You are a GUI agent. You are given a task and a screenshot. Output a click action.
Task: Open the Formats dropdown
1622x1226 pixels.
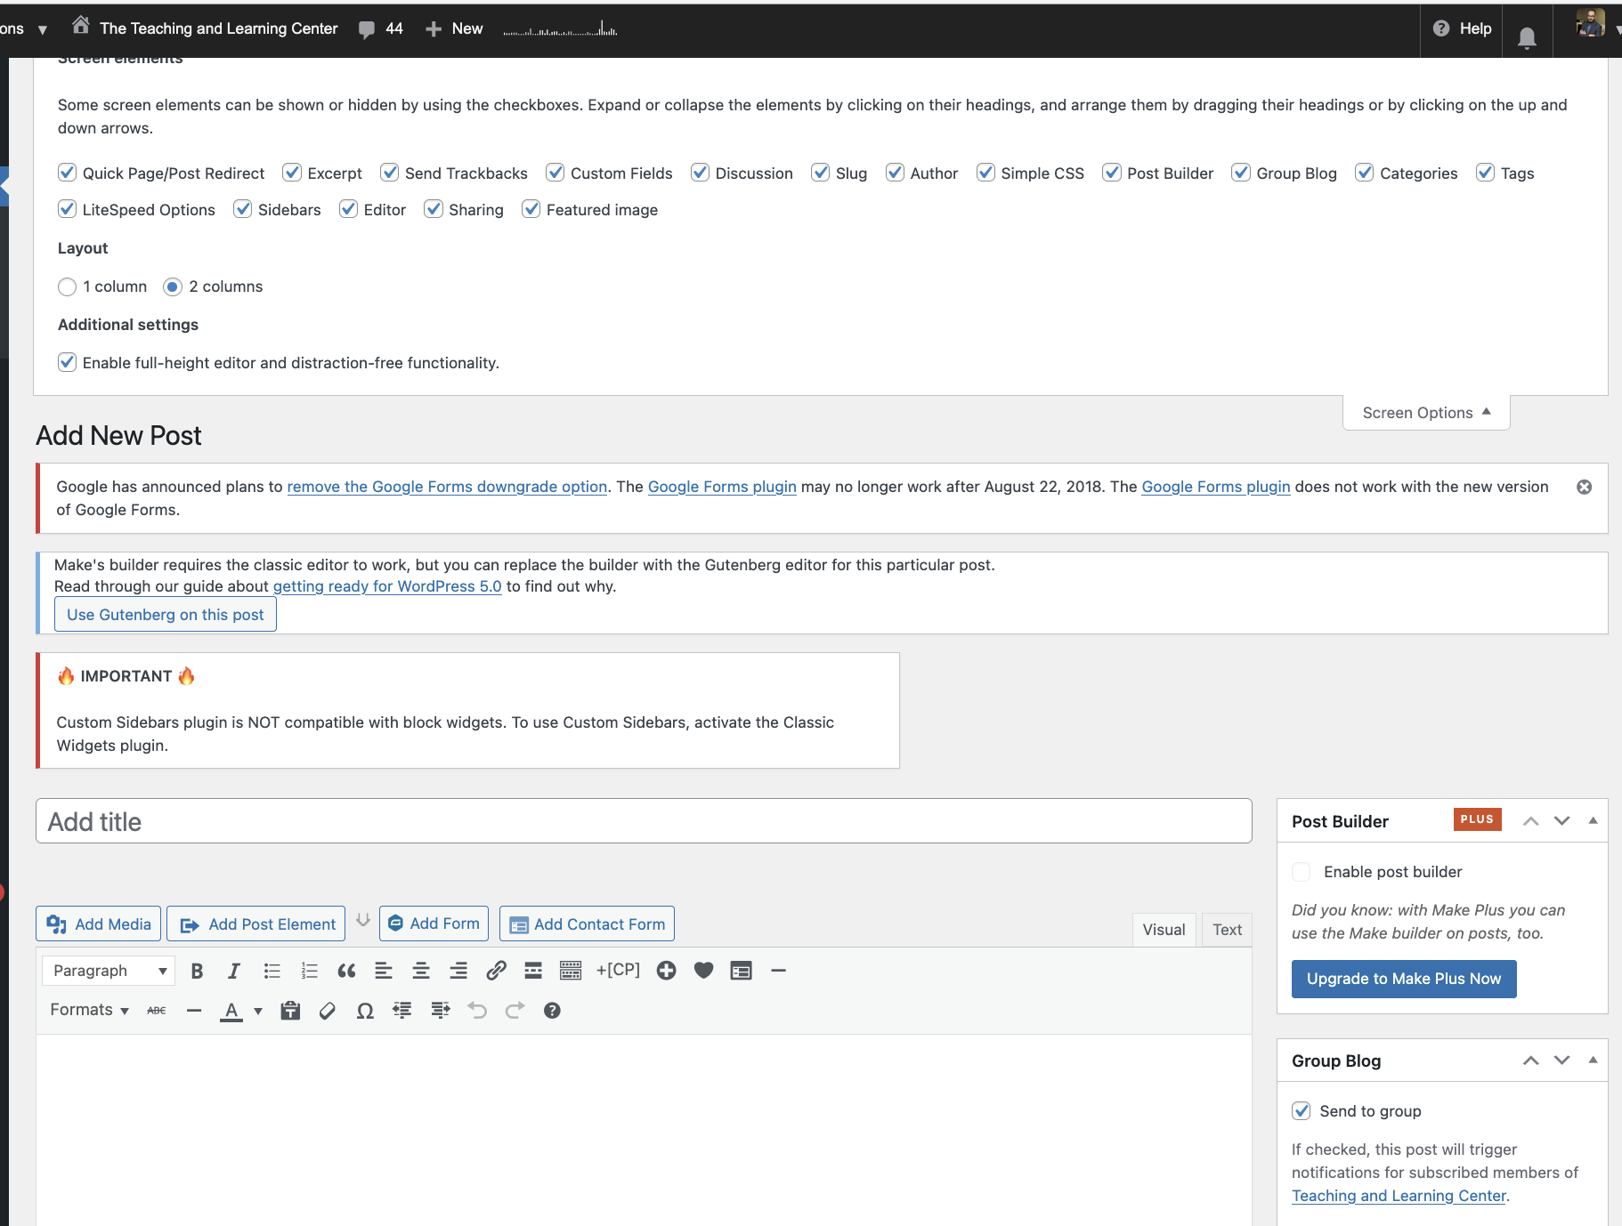[89, 1010]
